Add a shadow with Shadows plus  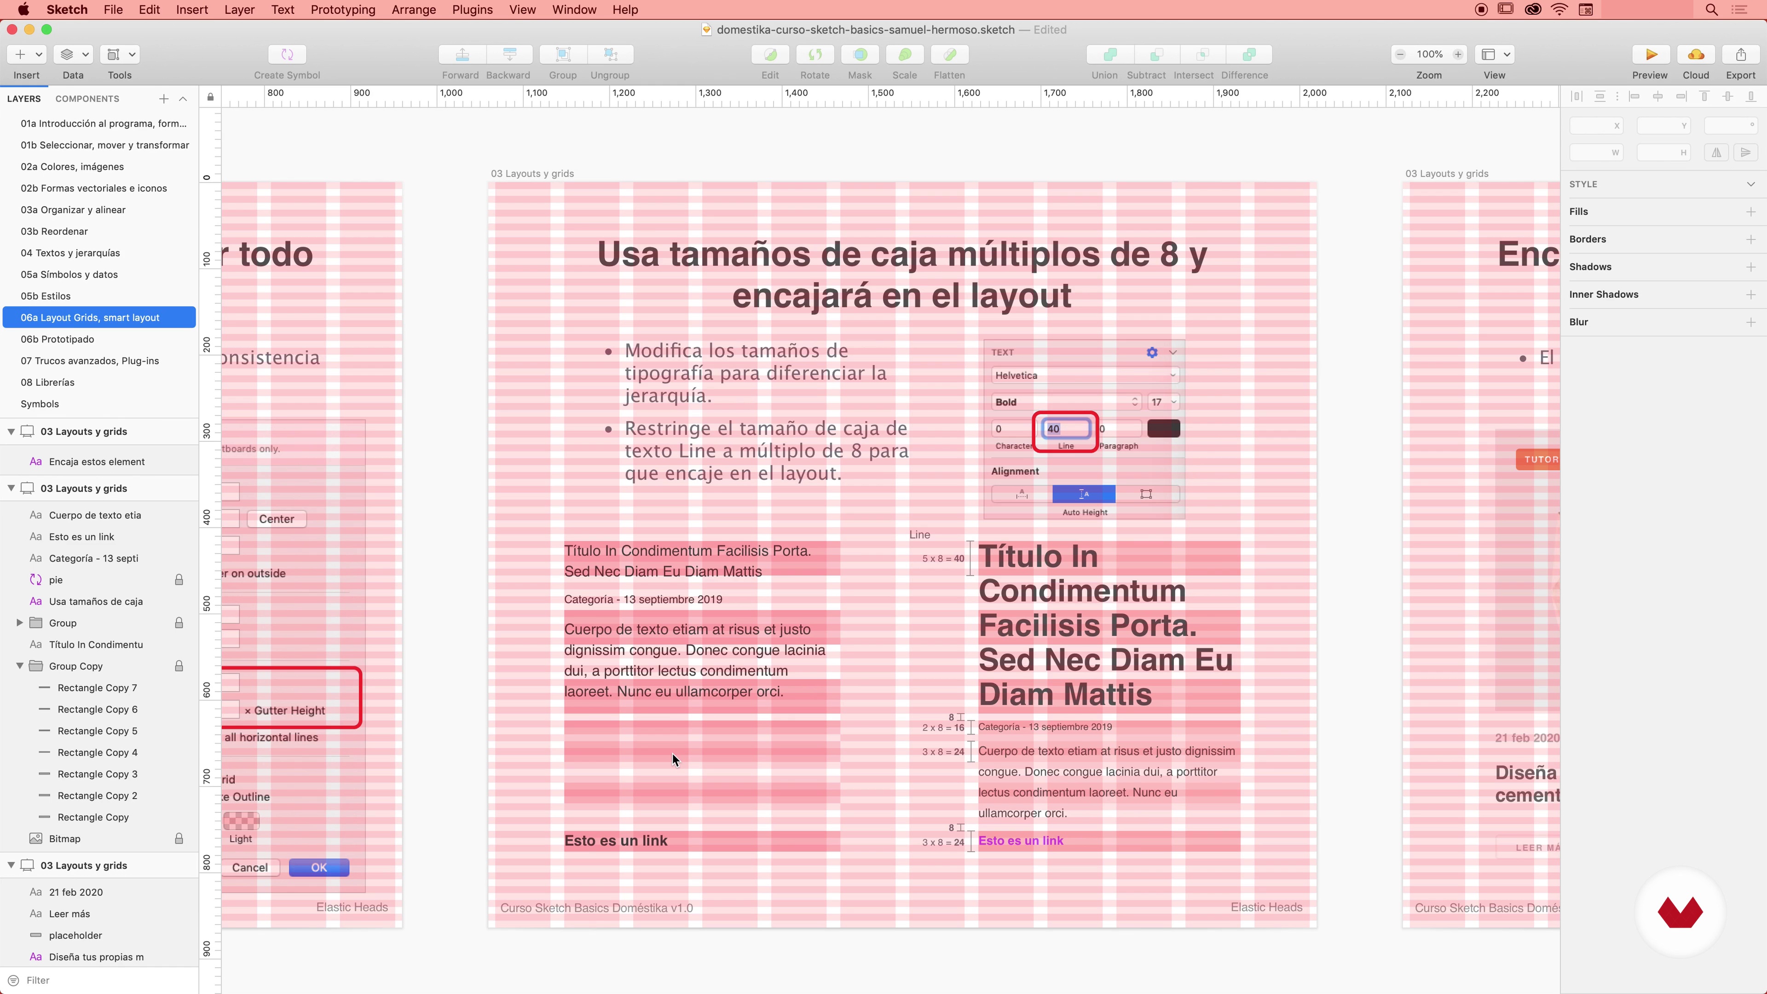click(x=1750, y=267)
